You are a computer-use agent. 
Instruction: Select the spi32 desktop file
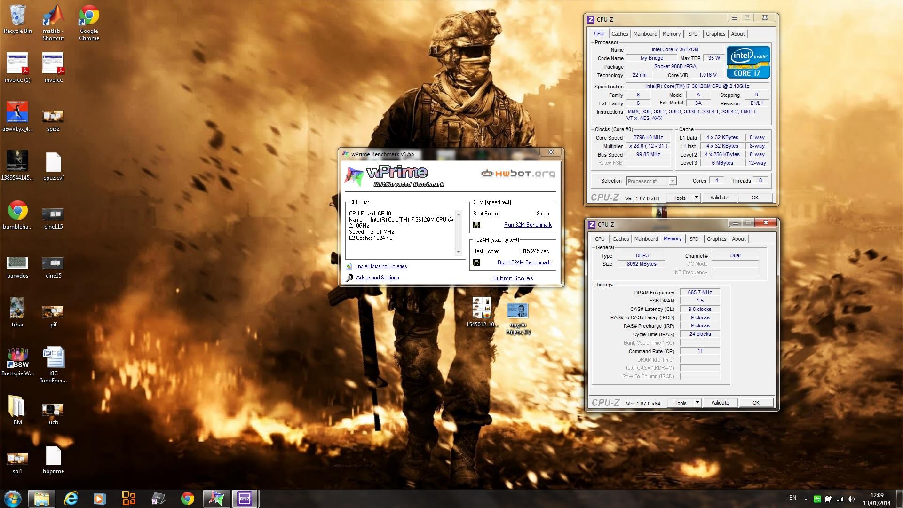53,120
